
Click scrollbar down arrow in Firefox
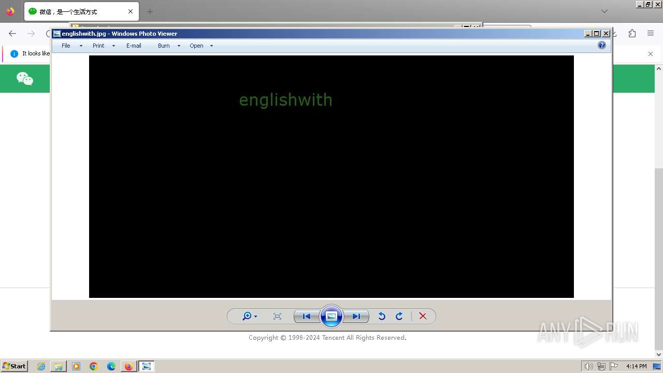(659, 354)
